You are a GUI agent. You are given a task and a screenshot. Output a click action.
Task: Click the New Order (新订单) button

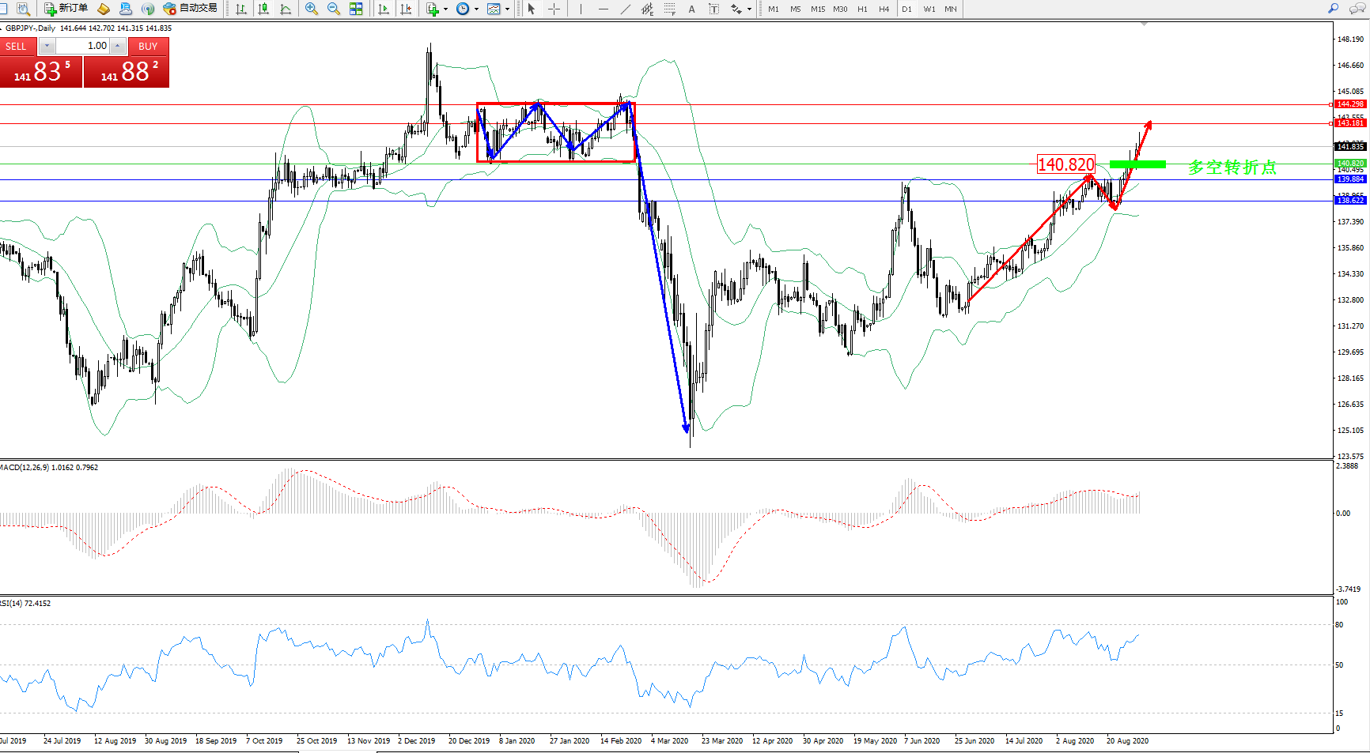coord(66,9)
